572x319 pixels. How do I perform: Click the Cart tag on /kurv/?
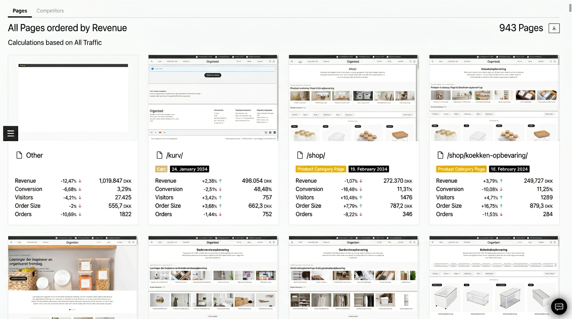point(161,169)
